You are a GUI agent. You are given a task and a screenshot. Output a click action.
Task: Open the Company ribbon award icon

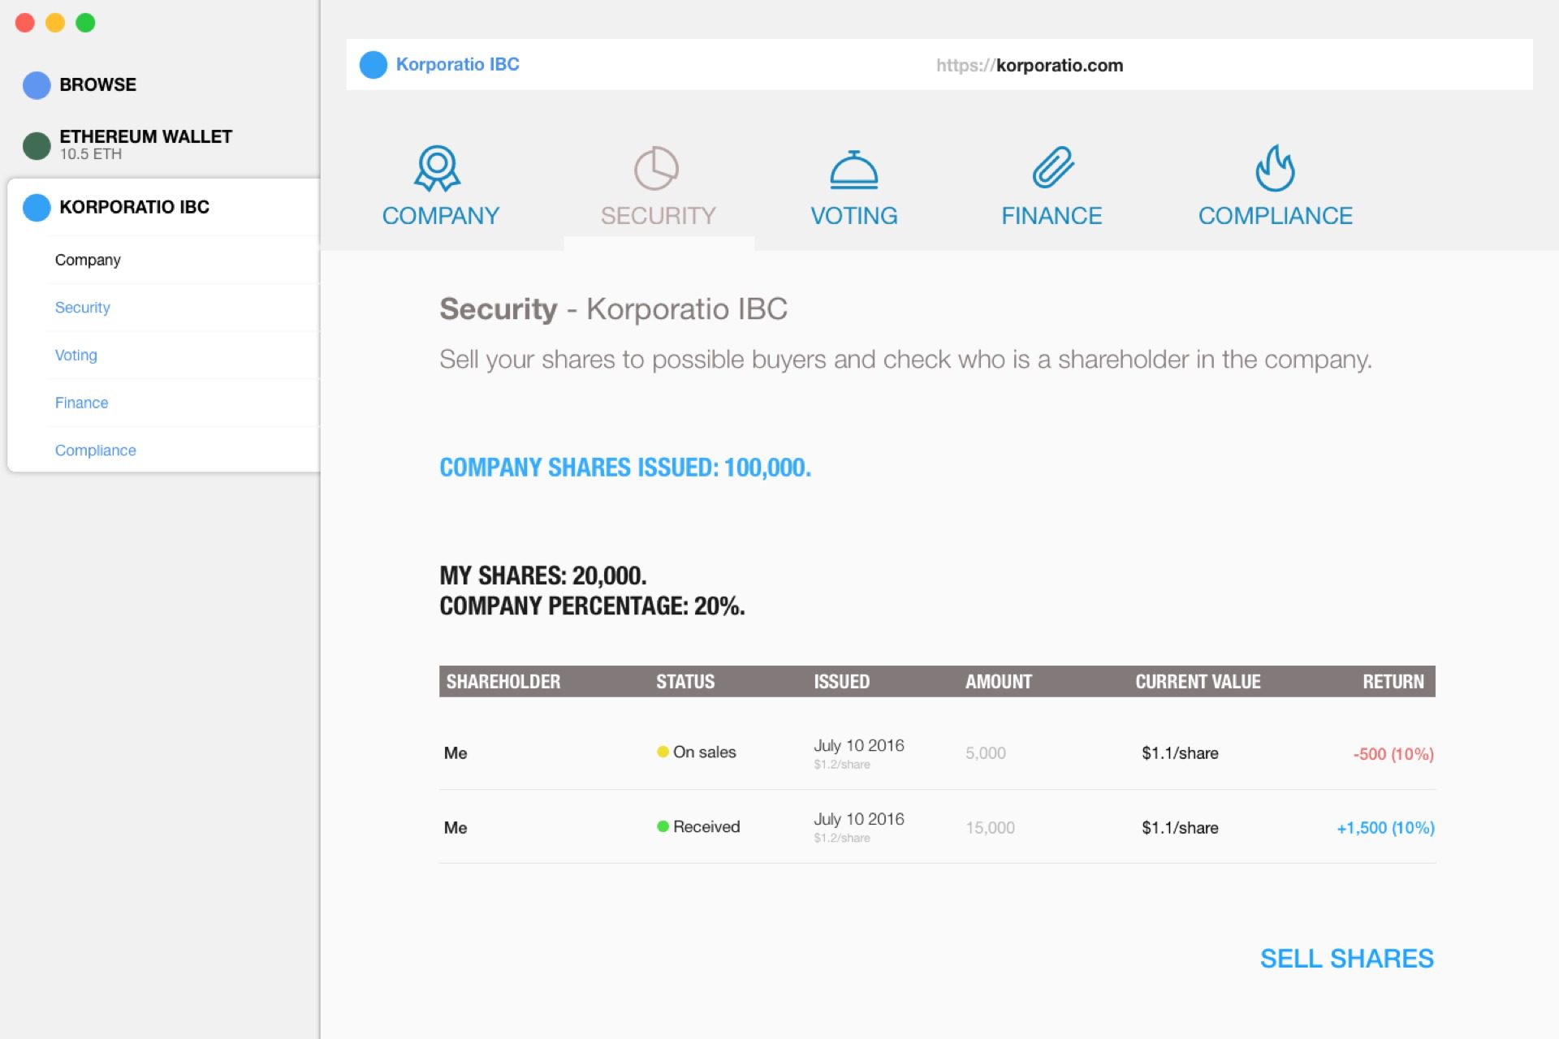pos(438,168)
